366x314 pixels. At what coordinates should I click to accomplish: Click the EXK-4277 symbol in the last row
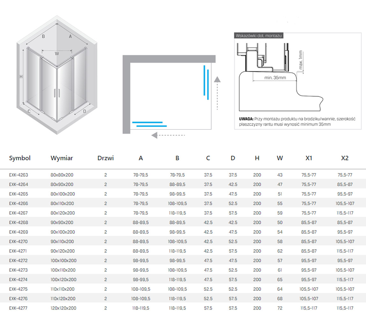19,308
